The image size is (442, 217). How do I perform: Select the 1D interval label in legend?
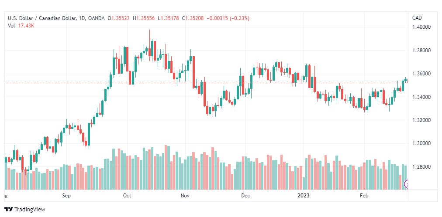point(81,18)
